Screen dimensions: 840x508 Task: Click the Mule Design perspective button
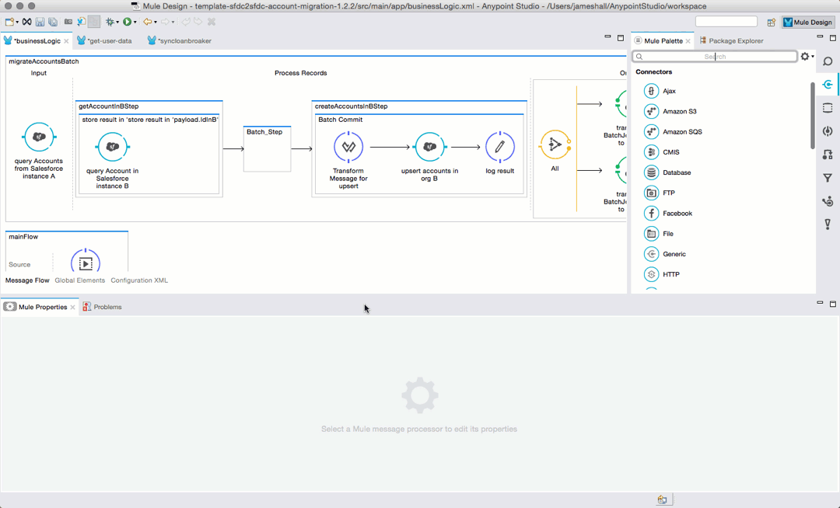coord(808,22)
